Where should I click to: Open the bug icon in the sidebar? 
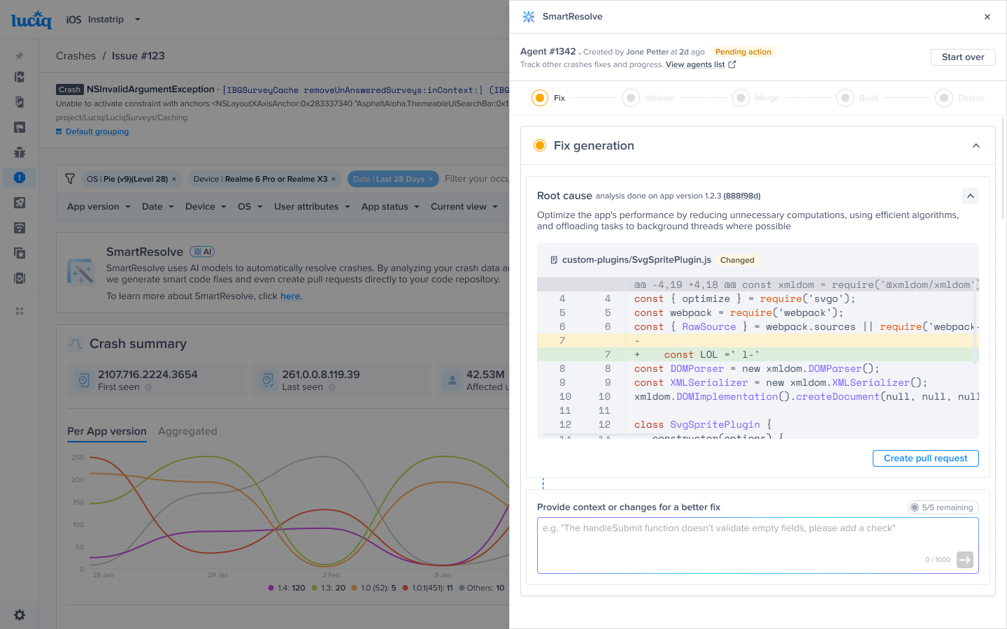20,152
